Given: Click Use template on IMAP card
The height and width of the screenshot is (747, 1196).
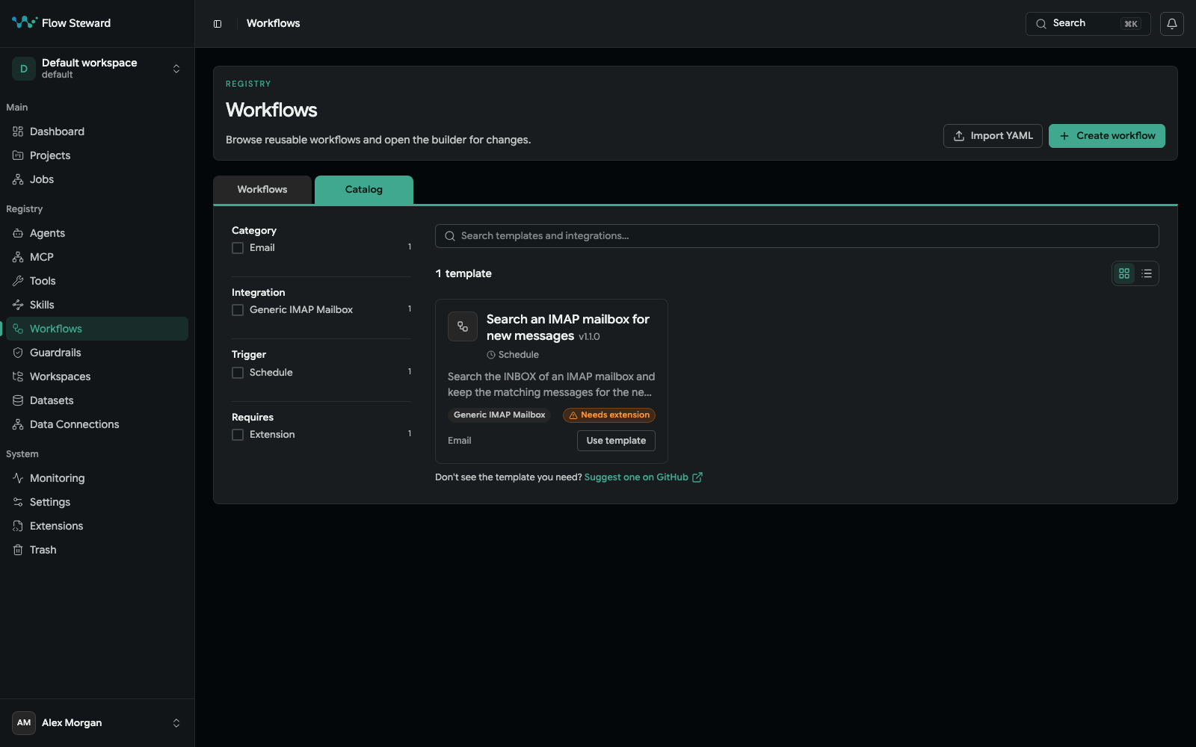Looking at the screenshot, I should pyautogui.click(x=616, y=441).
